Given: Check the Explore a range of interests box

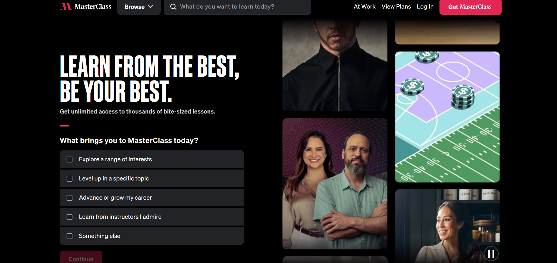Looking at the screenshot, I should click(x=70, y=160).
